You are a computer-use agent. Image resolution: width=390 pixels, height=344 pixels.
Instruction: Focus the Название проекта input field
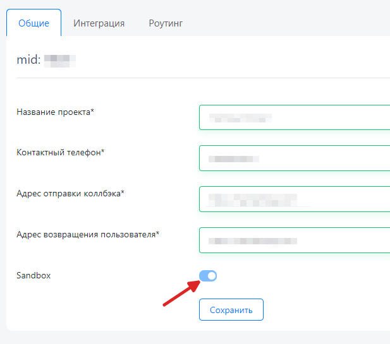[294, 117]
